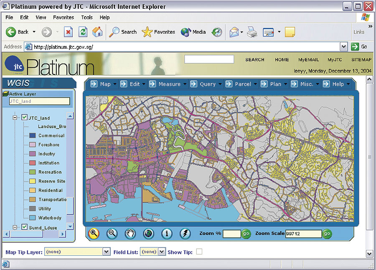Click the Full Extent globe tool
Screen dimensions: 376x270
pos(148,233)
